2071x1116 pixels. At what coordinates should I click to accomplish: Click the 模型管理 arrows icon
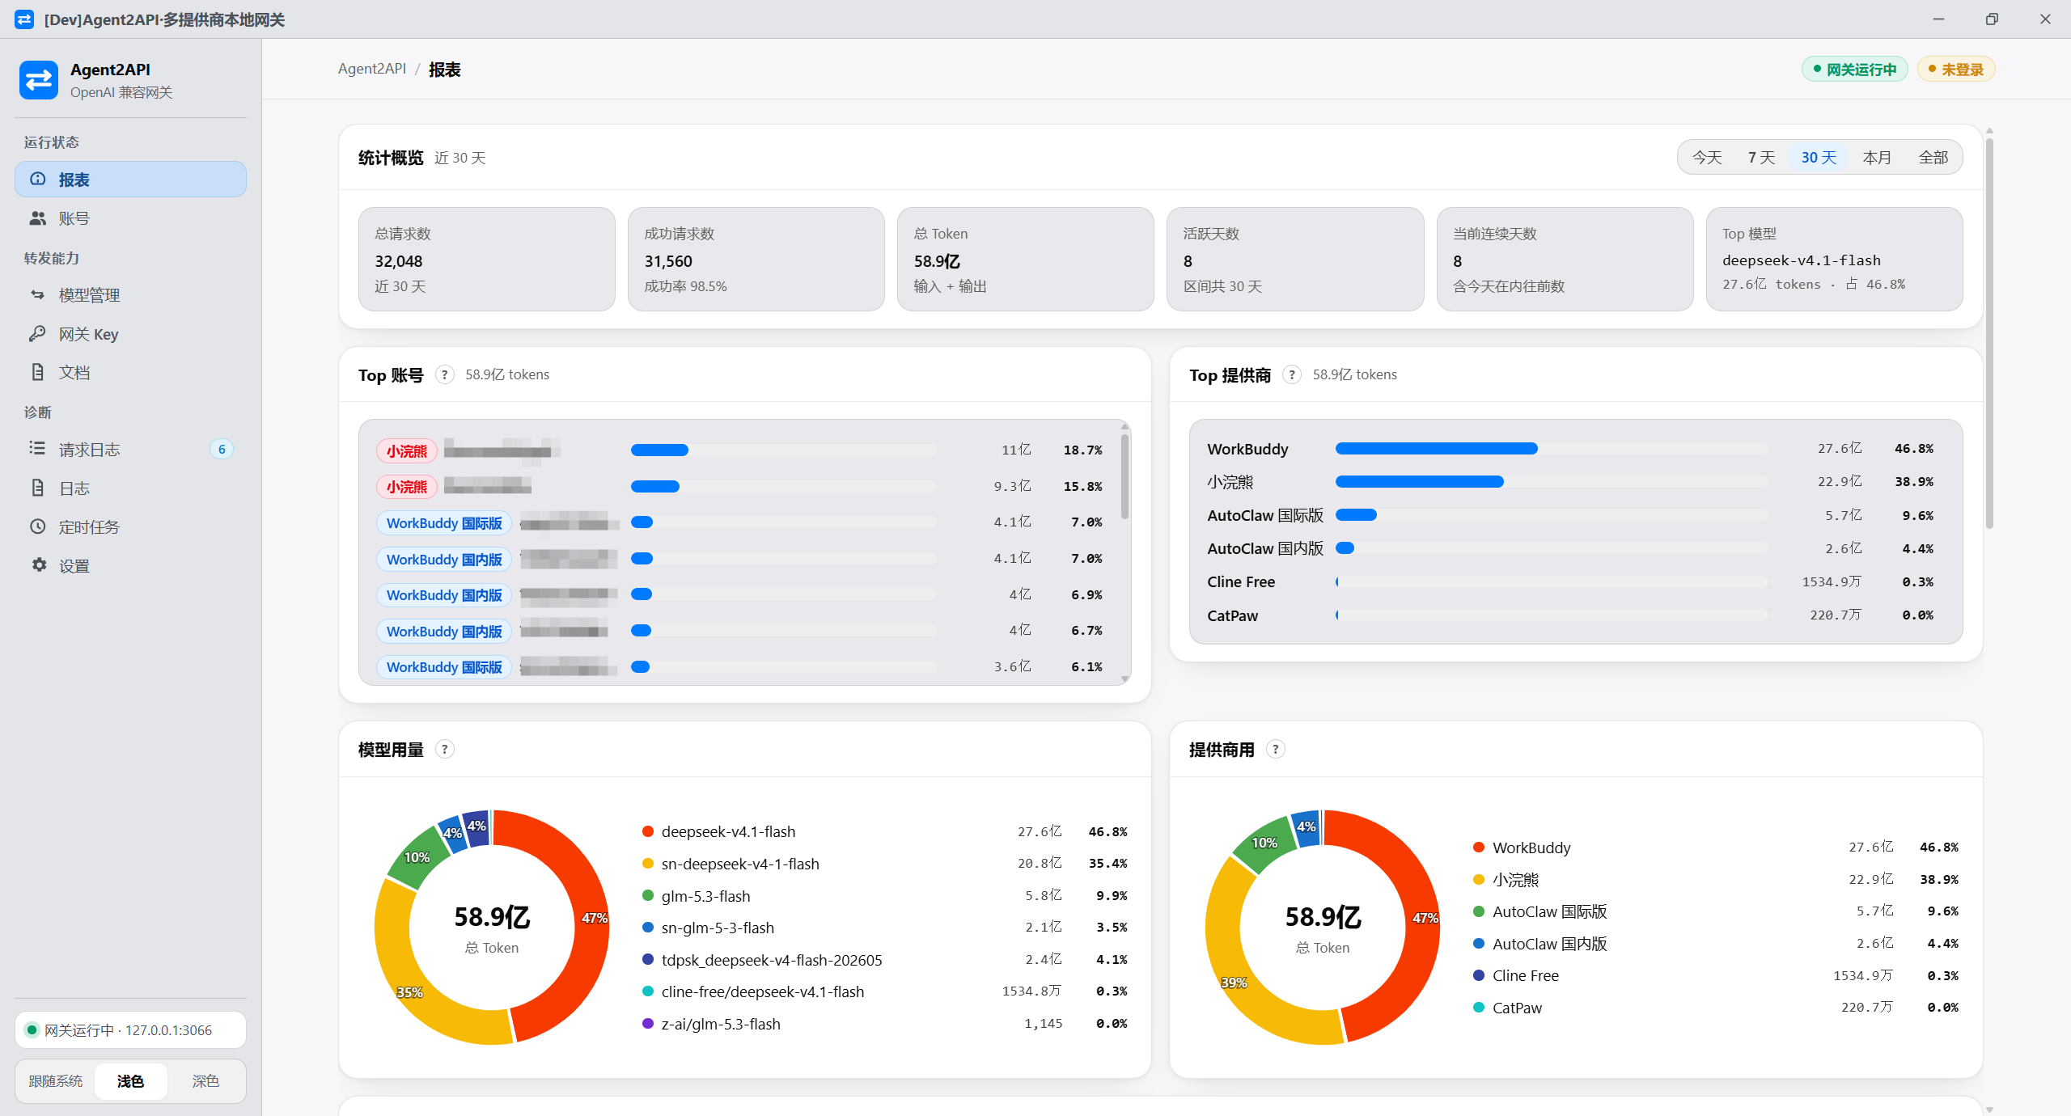click(38, 295)
